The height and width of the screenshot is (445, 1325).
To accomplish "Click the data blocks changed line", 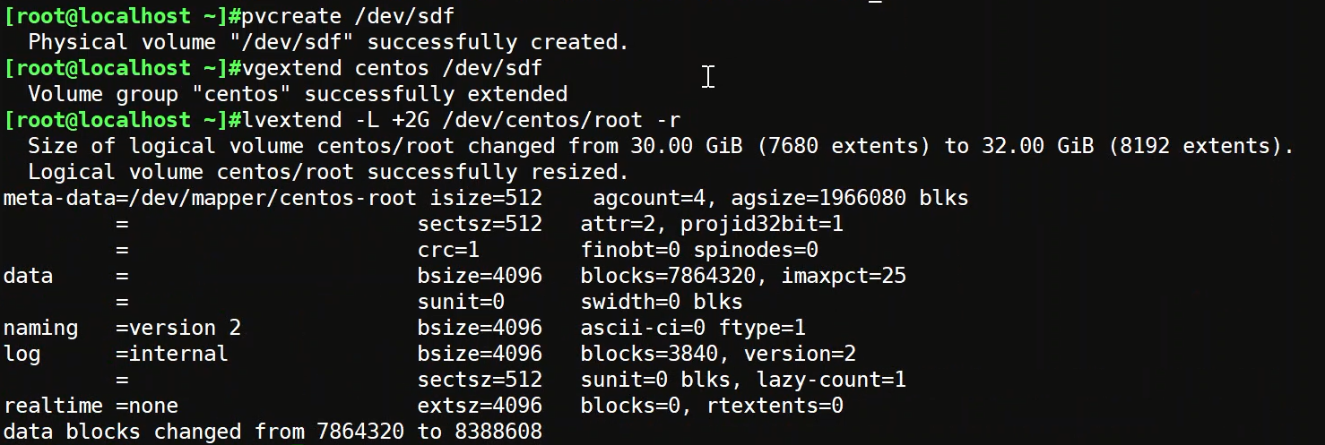I will coord(273,432).
